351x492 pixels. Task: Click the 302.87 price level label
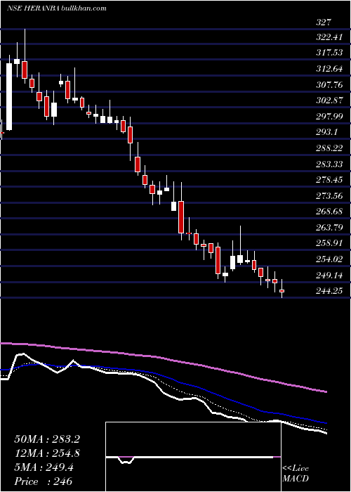click(x=329, y=101)
